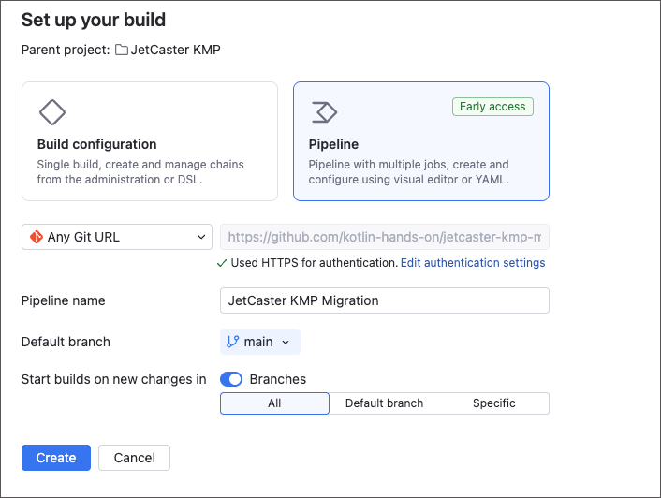The height and width of the screenshot is (498, 661).
Task: Click the 'Default branch' field label
Action: (66, 342)
